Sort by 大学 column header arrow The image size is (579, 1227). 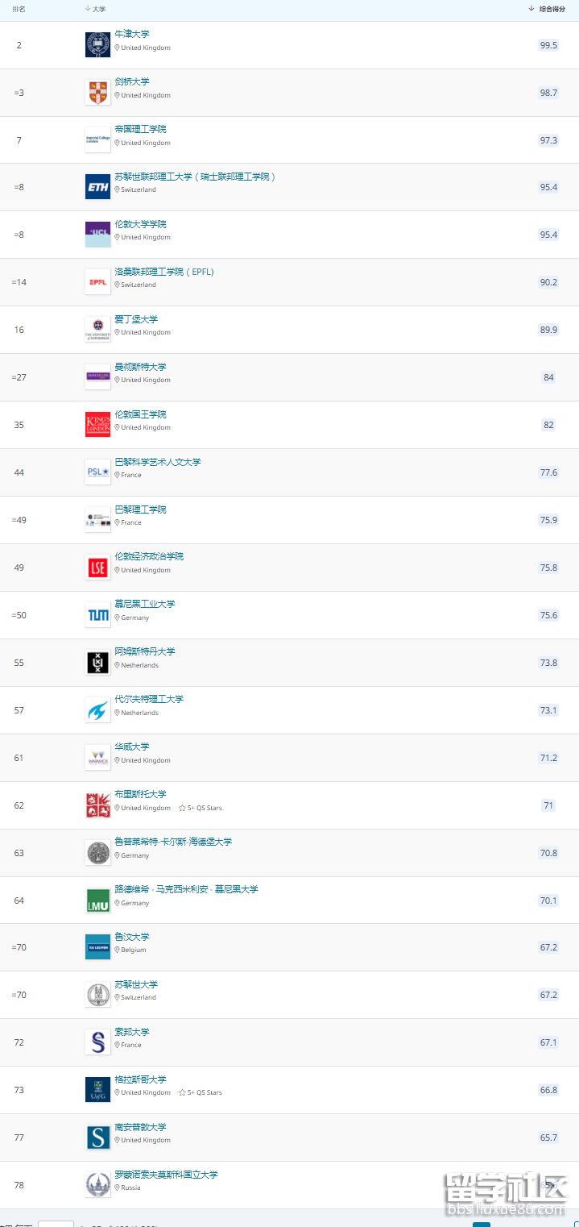point(87,9)
